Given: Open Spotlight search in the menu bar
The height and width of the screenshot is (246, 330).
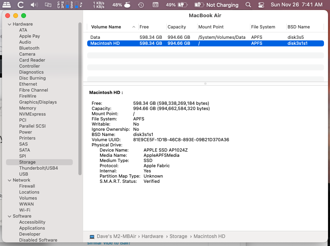Looking at the screenshot, I should pyautogui.click(x=248, y=5).
